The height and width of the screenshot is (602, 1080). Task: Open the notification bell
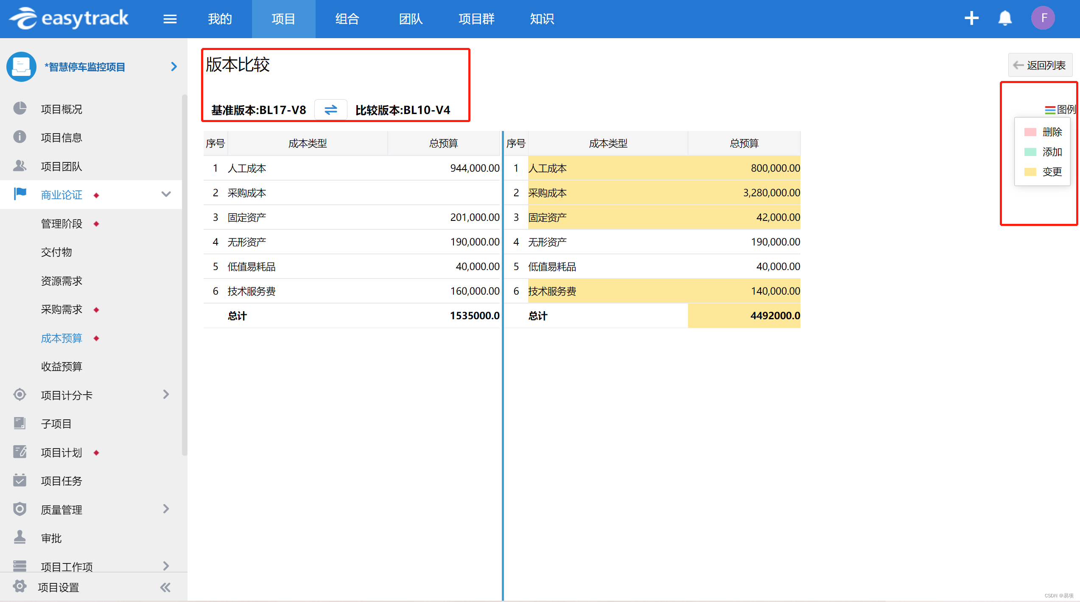tap(1005, 18)
